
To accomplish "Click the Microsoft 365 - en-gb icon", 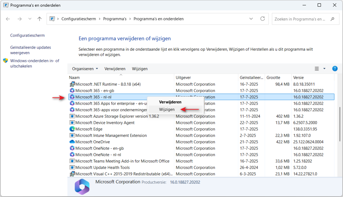I will pyautogui.click(x=72, y=90).
